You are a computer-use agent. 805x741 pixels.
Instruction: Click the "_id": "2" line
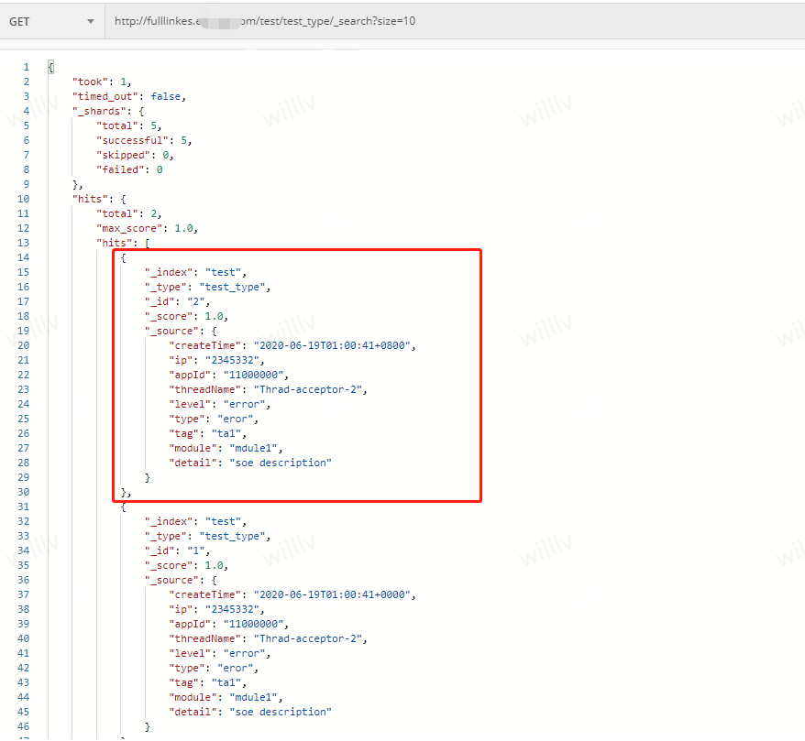click(x=177, y=301)
